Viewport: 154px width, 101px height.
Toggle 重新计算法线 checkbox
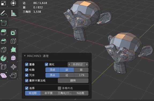click(x=27, y=81)
